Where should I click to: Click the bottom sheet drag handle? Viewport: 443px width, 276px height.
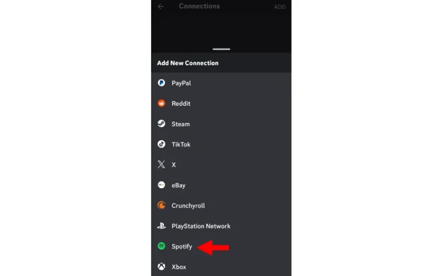221,49
